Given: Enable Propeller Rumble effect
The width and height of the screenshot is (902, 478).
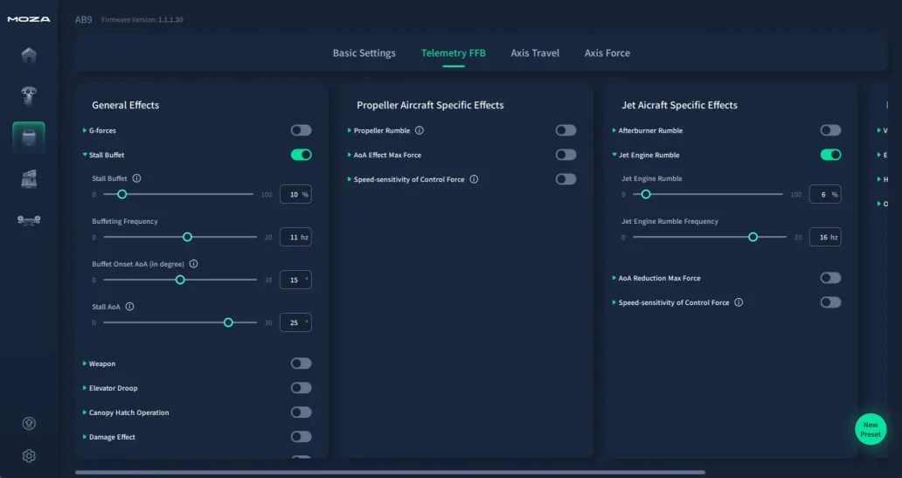Looking at the screenshot, I should coord(565,130).
